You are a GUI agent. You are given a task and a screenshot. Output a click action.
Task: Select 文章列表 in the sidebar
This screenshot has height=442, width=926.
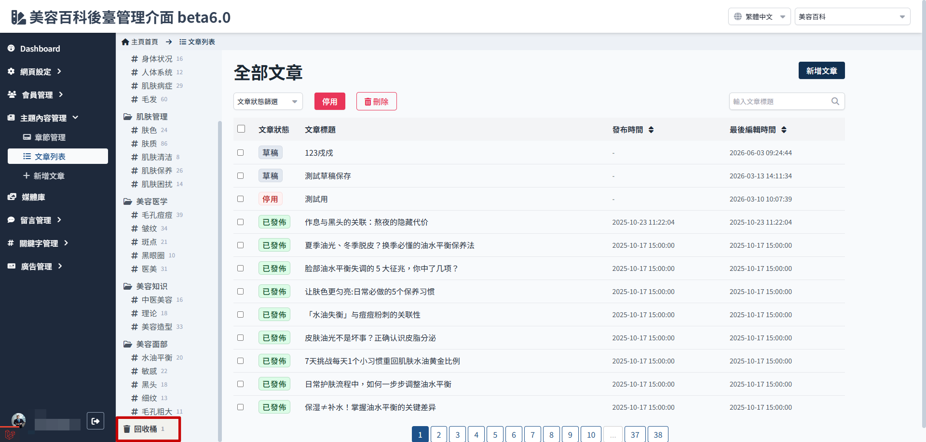click(x=58, y=156)
